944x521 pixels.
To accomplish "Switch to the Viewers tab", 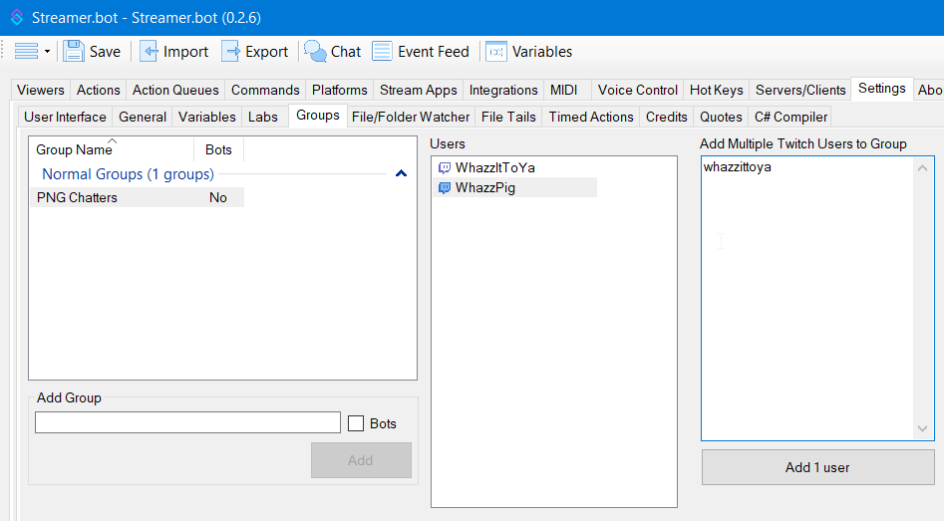I will click(40, 90).
